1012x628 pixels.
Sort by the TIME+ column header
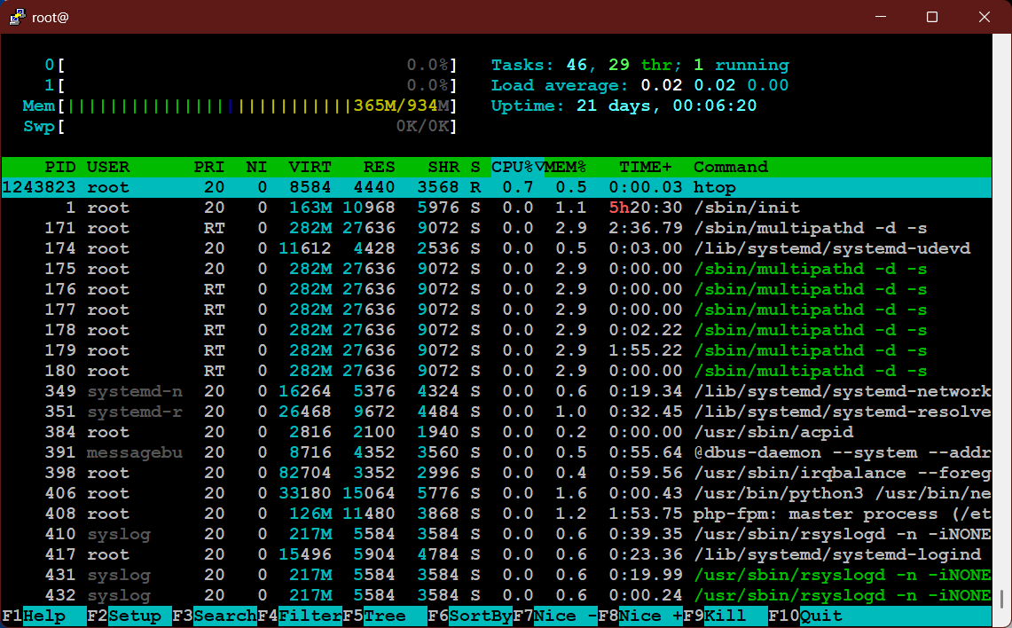pyautogui.click(x=646, y=167)
